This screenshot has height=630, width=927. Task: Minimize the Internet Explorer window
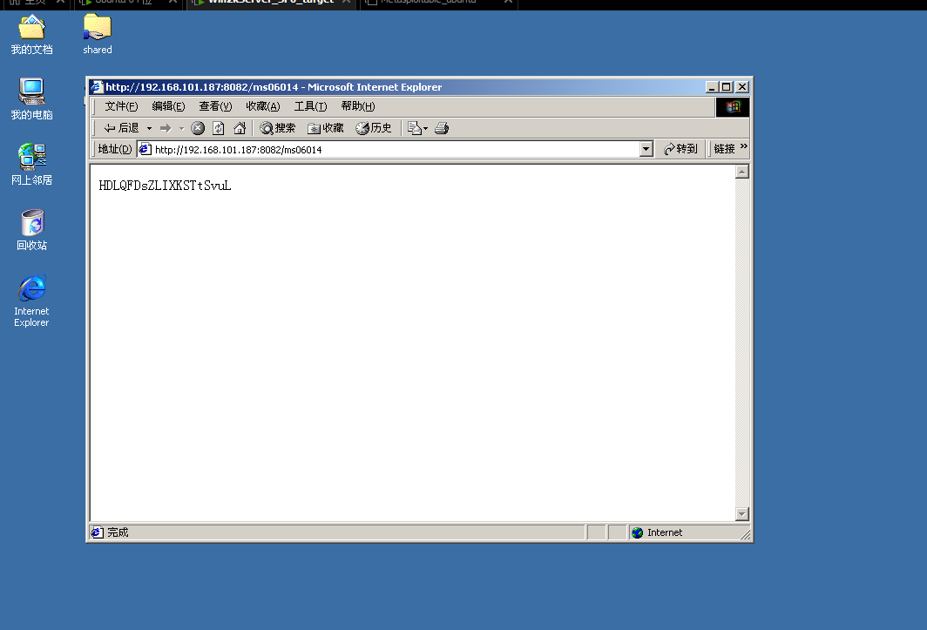(x=713, y=87)
